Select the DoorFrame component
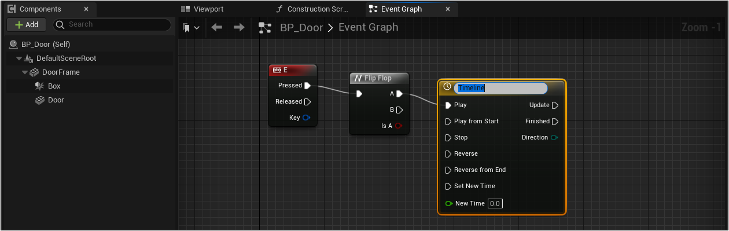Screen dimensions: 729x231 (61, 72)
